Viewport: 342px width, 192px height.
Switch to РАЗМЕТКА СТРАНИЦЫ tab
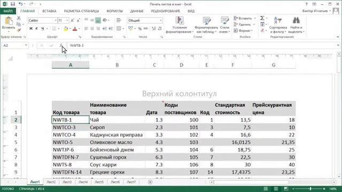click(81, 11)
